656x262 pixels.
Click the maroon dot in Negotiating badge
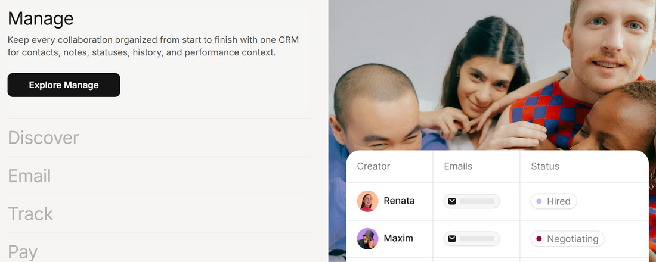(539, 239)
